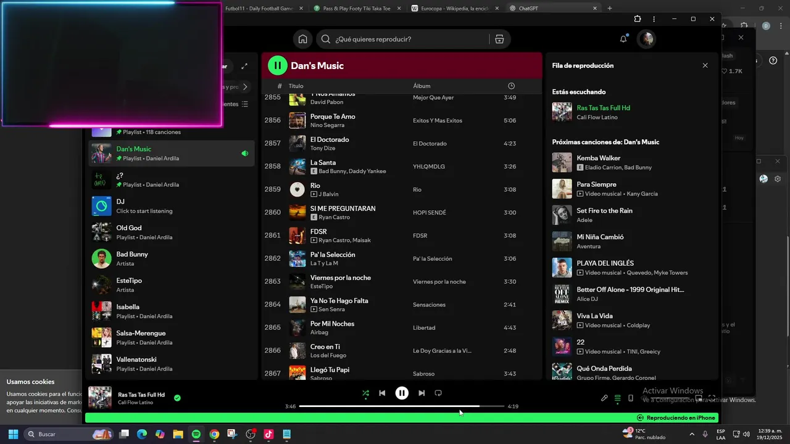Screen dimensions: 790x444
Task: Select the track SI ME PREGUNTARAN
Action: coord(402,212)
